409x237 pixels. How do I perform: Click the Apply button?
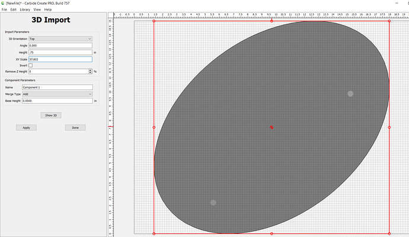click(26, 127)
